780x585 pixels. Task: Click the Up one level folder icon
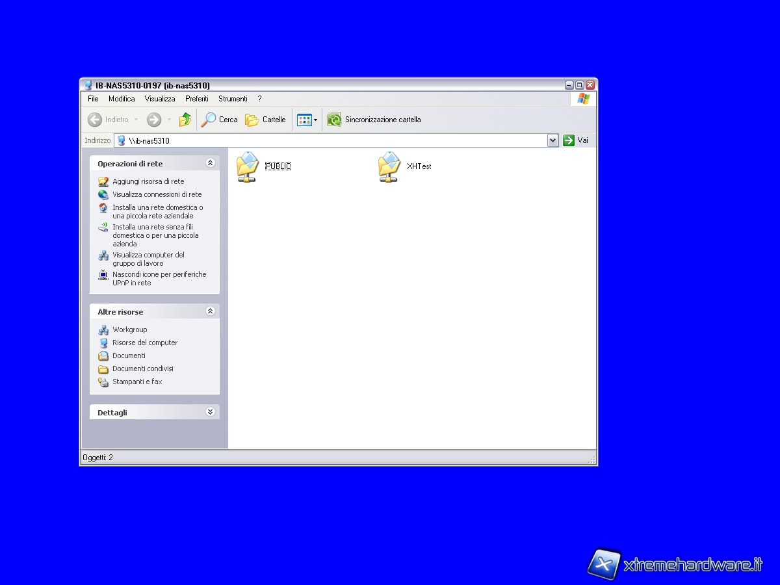[x=185, y=120]
